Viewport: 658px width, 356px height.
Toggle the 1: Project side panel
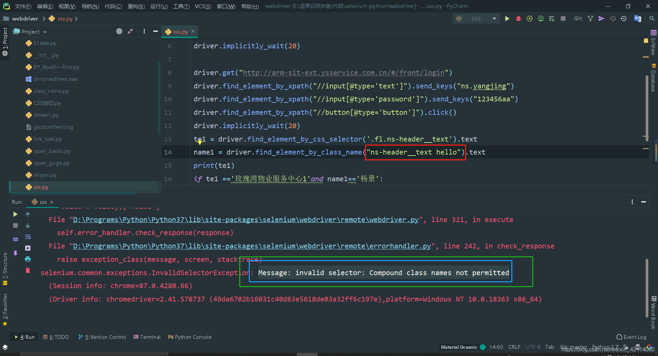pyautogui.click(x=5, y=42)
